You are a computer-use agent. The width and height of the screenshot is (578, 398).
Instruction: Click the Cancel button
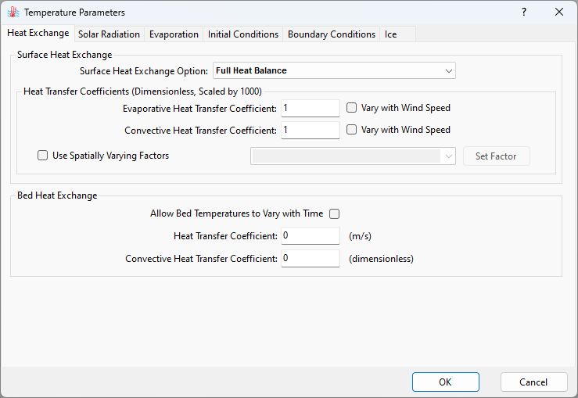coord(533,382)
